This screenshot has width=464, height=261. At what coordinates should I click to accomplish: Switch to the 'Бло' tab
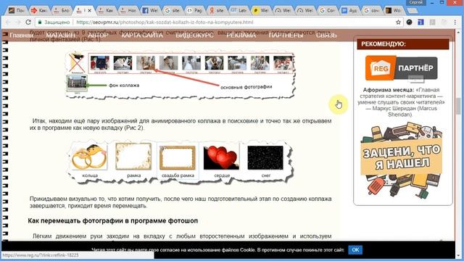pos(62,10)
